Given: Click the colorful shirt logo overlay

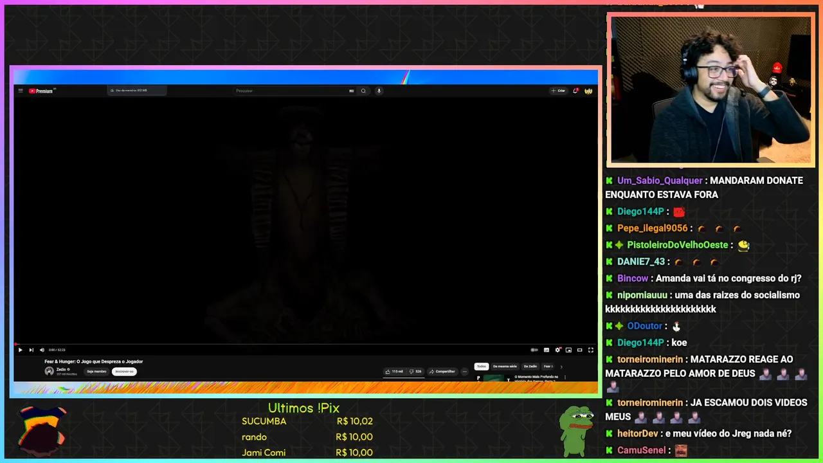Looking at the screenshot, I should (x=41, y=430).
